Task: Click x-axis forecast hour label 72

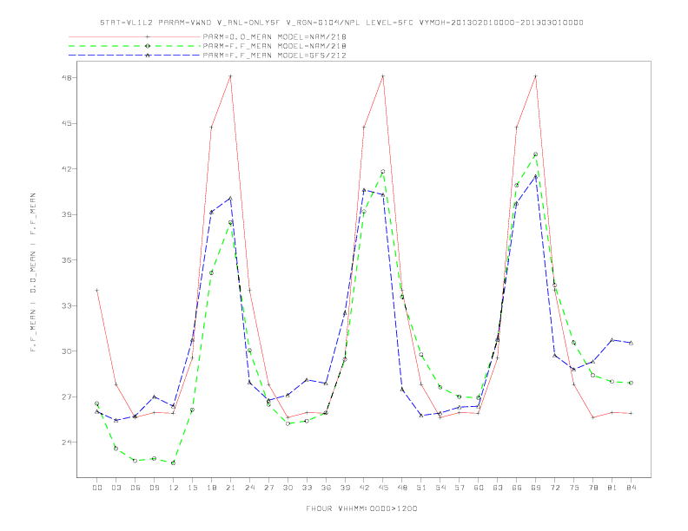Action: pos(554,488)
